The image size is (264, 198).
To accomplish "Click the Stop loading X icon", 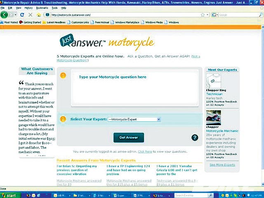I will click(x=30, y=15).
